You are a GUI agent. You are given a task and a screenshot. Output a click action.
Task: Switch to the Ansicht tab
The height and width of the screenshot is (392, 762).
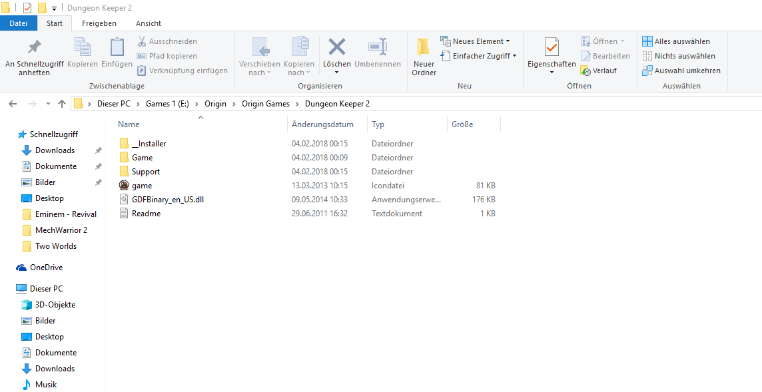coord(149,23)
